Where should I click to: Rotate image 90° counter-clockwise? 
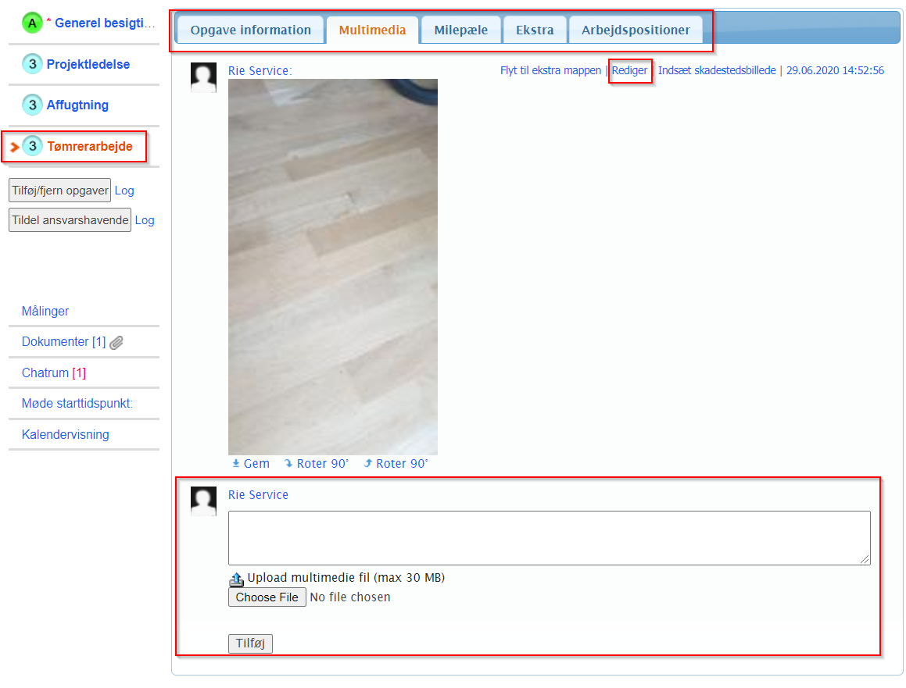pos(396,464)
